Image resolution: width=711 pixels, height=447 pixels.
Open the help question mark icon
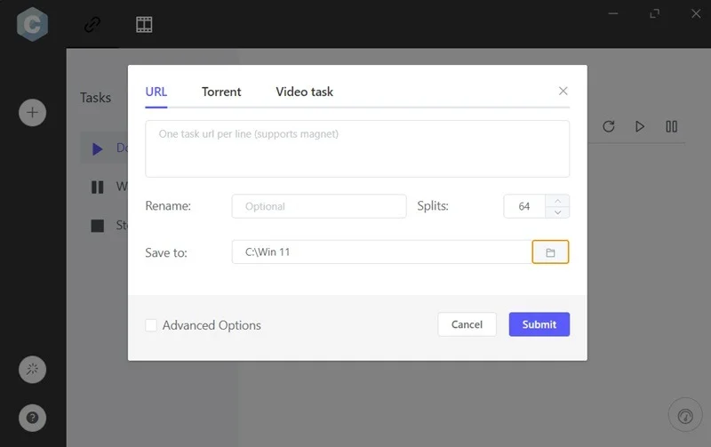[33, 417]
